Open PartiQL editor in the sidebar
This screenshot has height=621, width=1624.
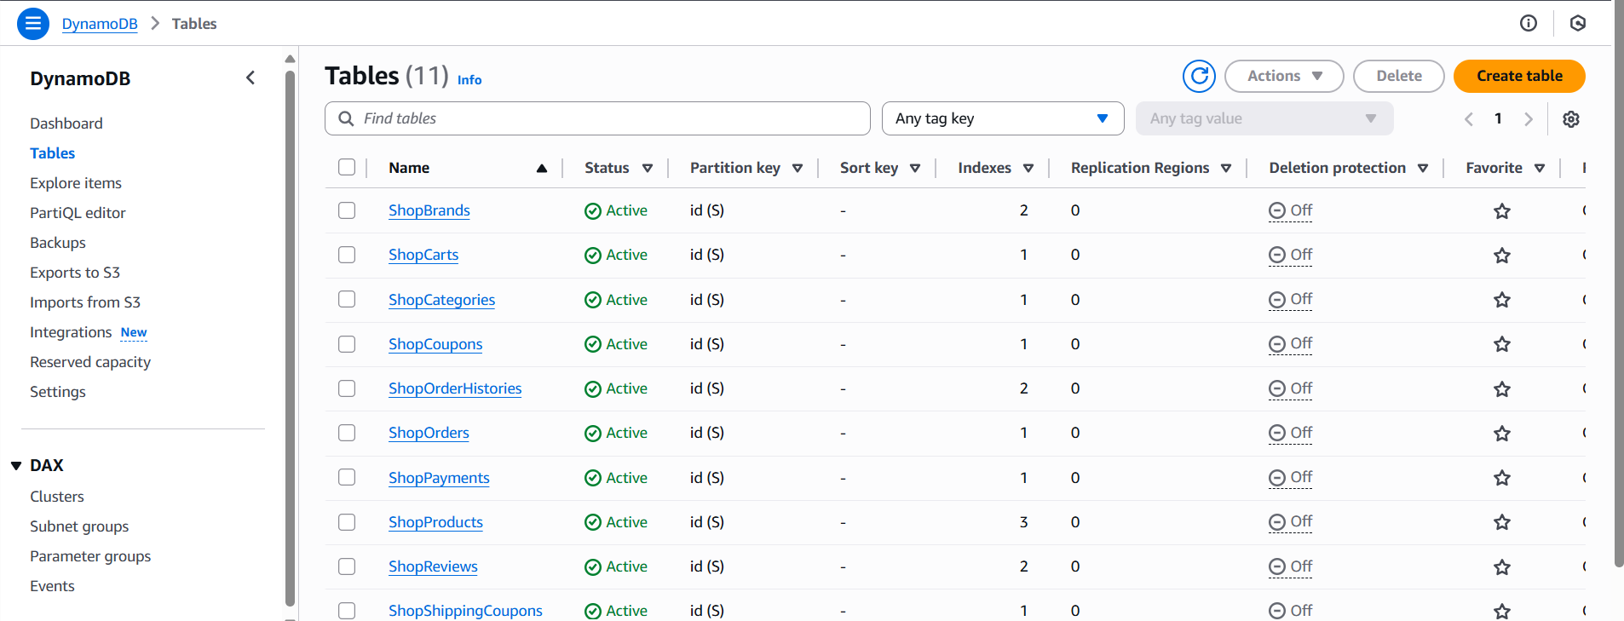[x=78, y=213]
